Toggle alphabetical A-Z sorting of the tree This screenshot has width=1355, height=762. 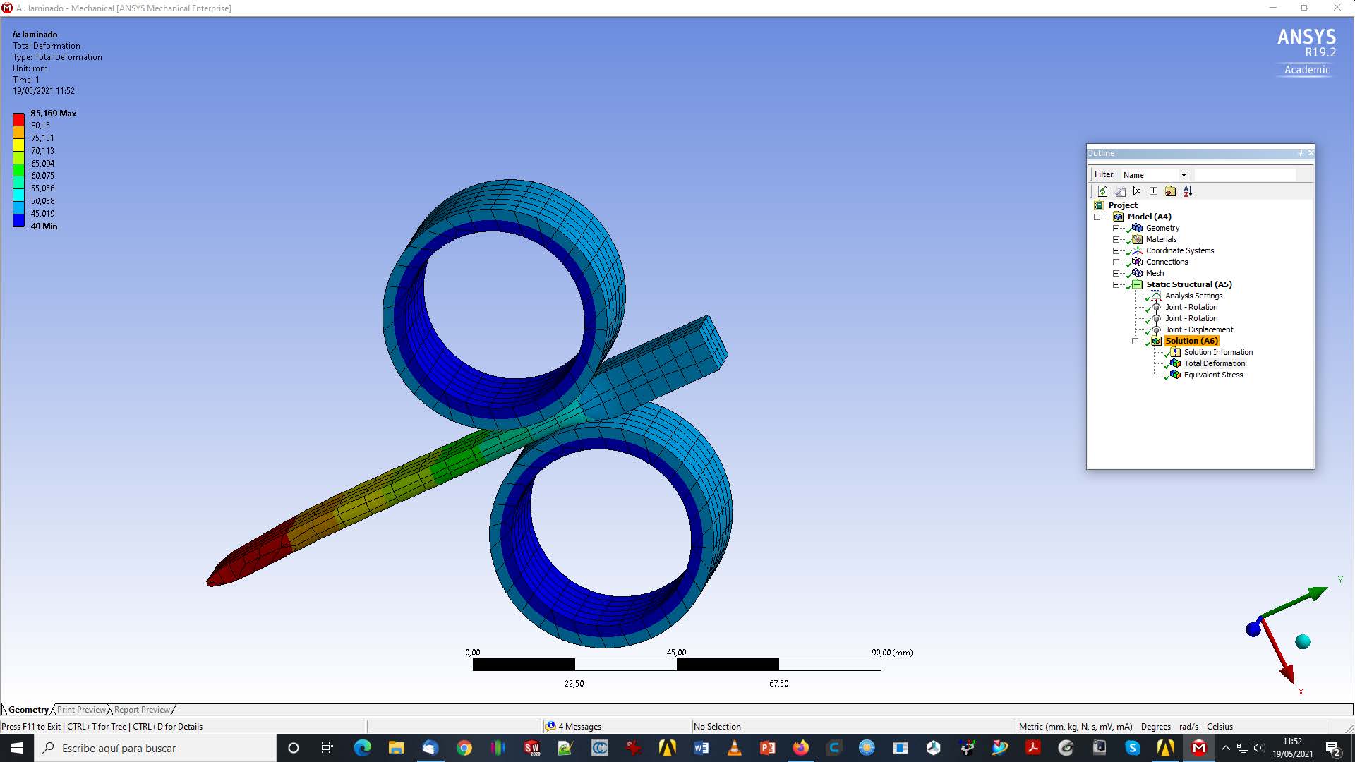click(x=1188, y=191)
